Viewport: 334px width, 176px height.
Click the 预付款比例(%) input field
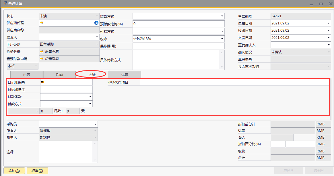[178, 24]
